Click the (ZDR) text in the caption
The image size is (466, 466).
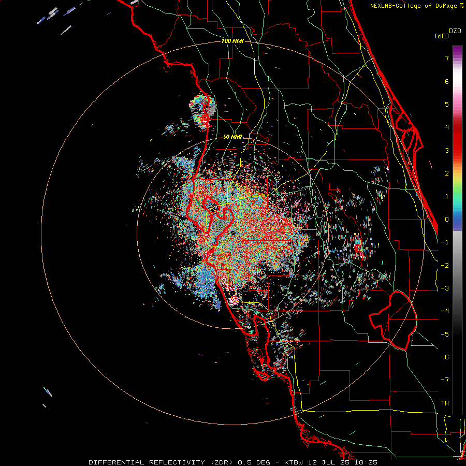coord(222,462)
